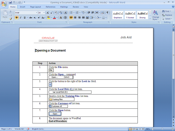Screen dimensions: 175x131
Task: Apply the Emphasis style
Action: tap(118, 15)
